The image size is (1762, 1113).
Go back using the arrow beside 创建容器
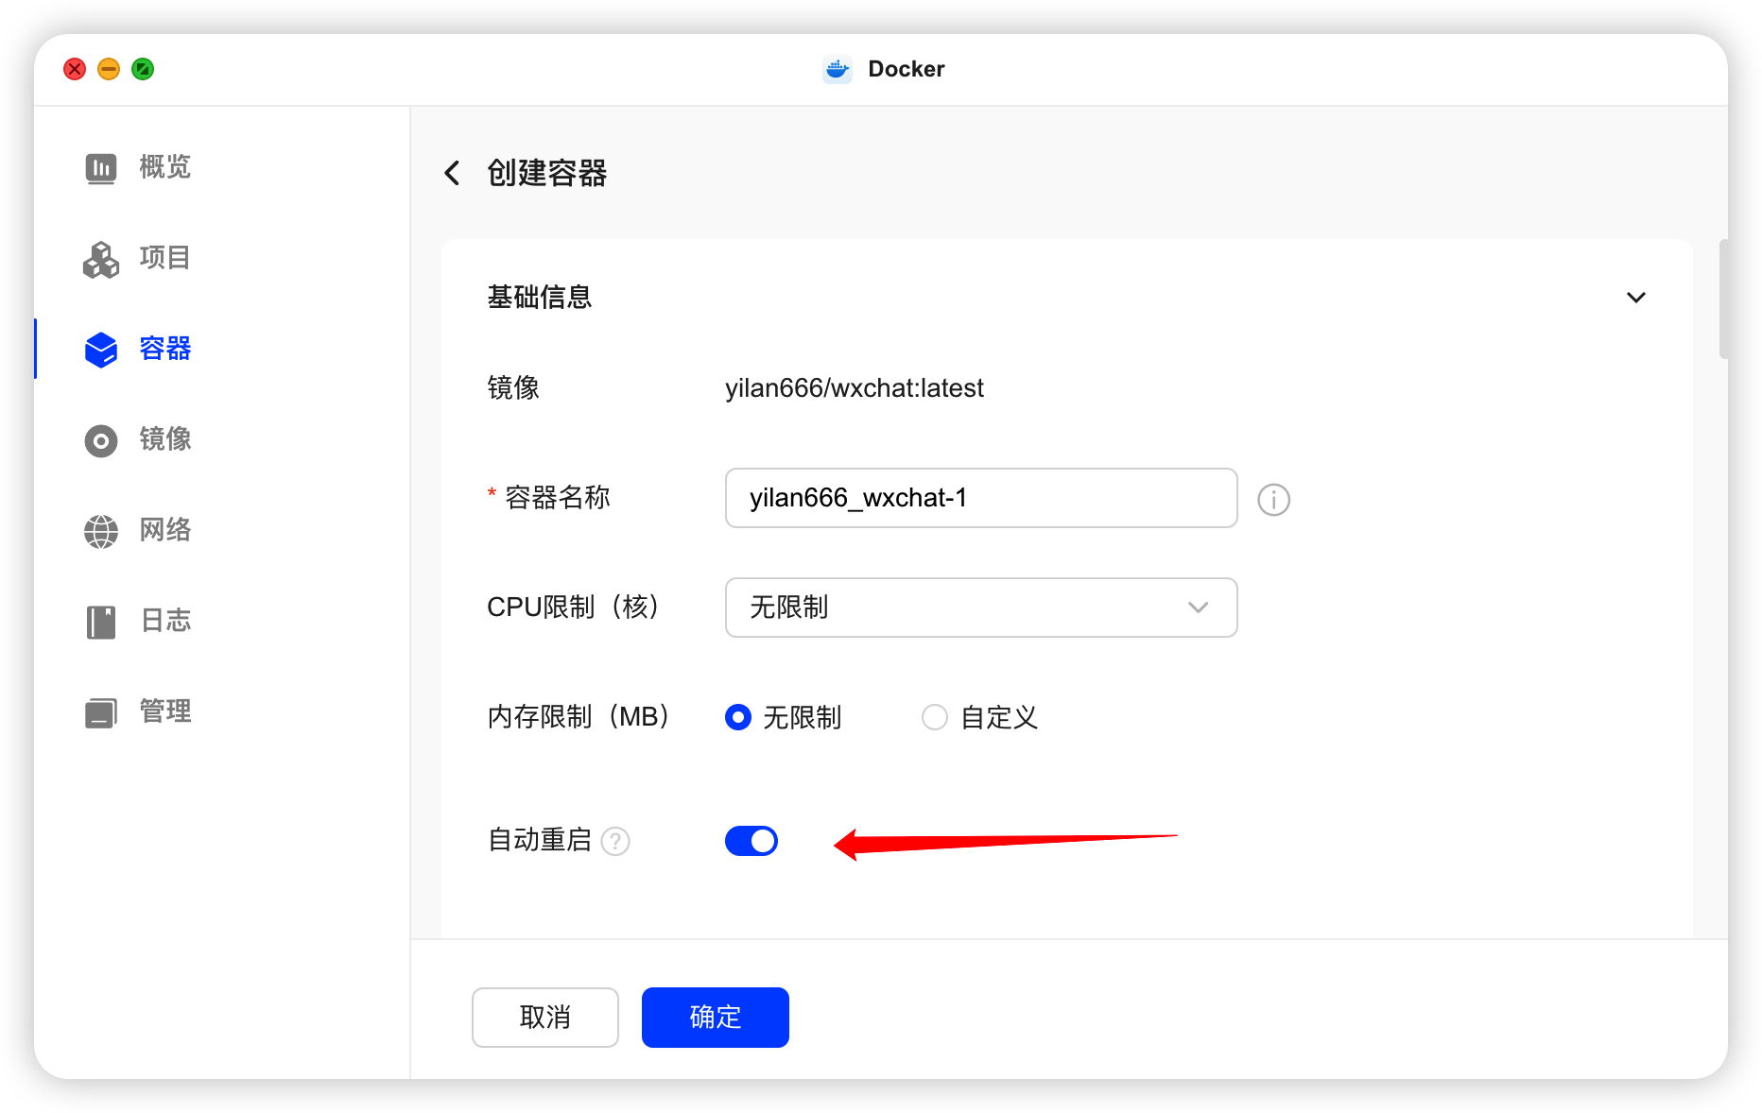[x=453, y=173]
